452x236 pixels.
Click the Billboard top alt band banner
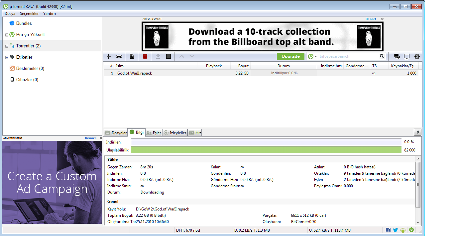point(263,36)
